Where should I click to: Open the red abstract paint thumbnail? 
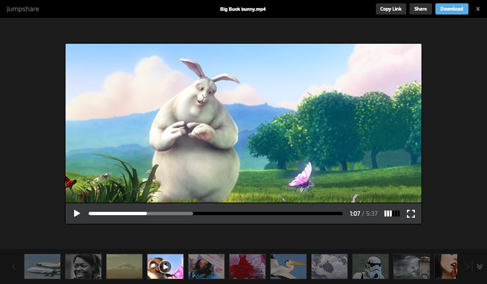247,266
